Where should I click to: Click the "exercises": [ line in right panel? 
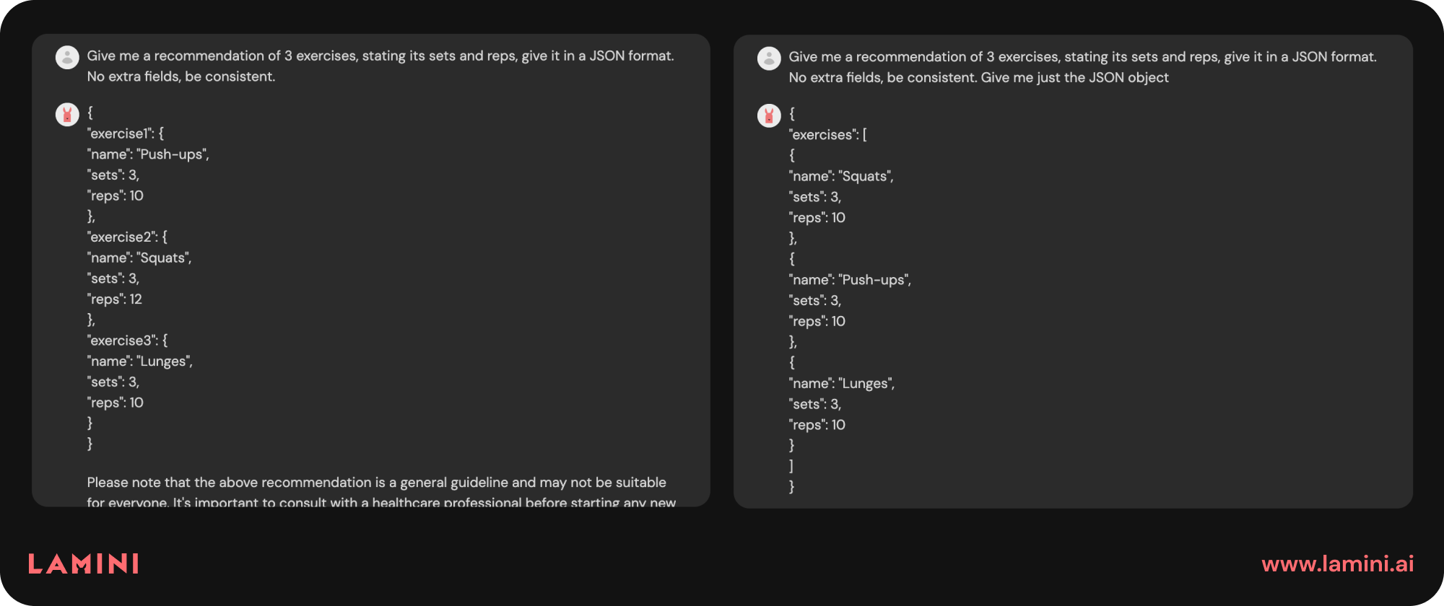coord(828,135)
